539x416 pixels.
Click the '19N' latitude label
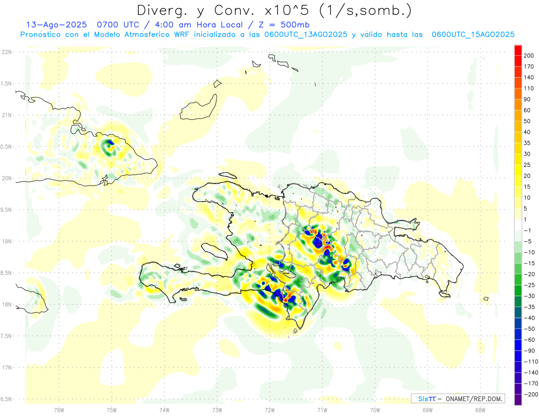click(6, 241)
